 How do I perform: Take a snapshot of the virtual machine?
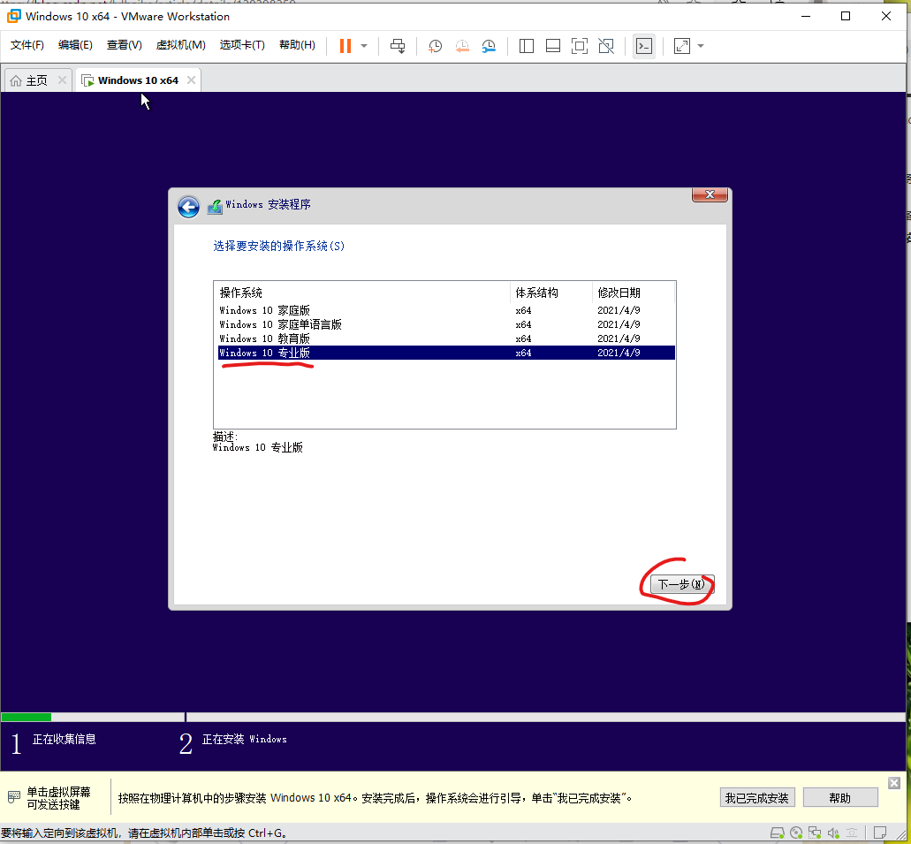[435, 46]
